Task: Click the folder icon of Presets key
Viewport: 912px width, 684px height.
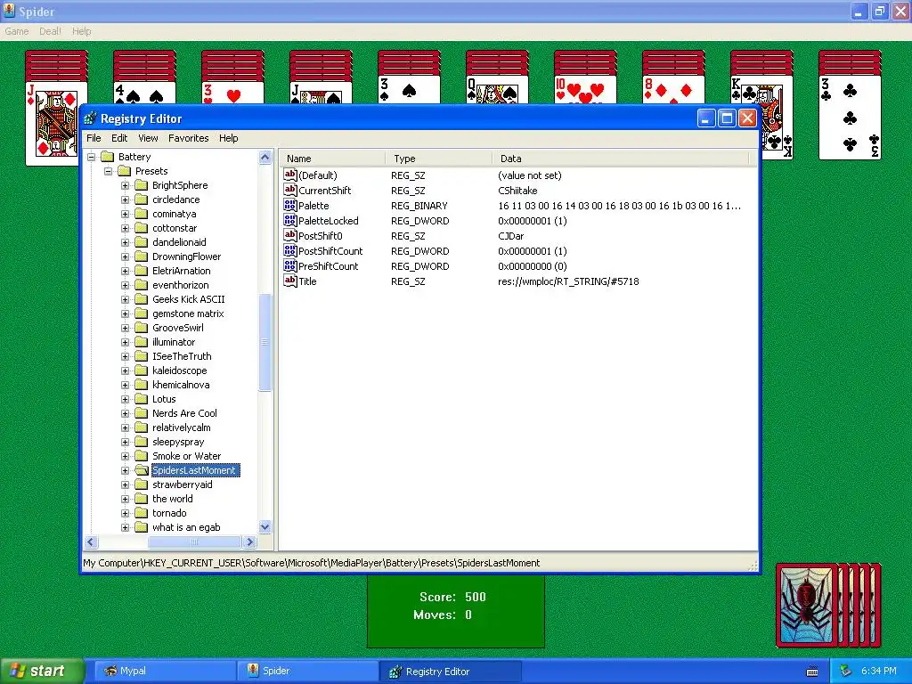Action: pyautogui.click(x=125, y=170)
